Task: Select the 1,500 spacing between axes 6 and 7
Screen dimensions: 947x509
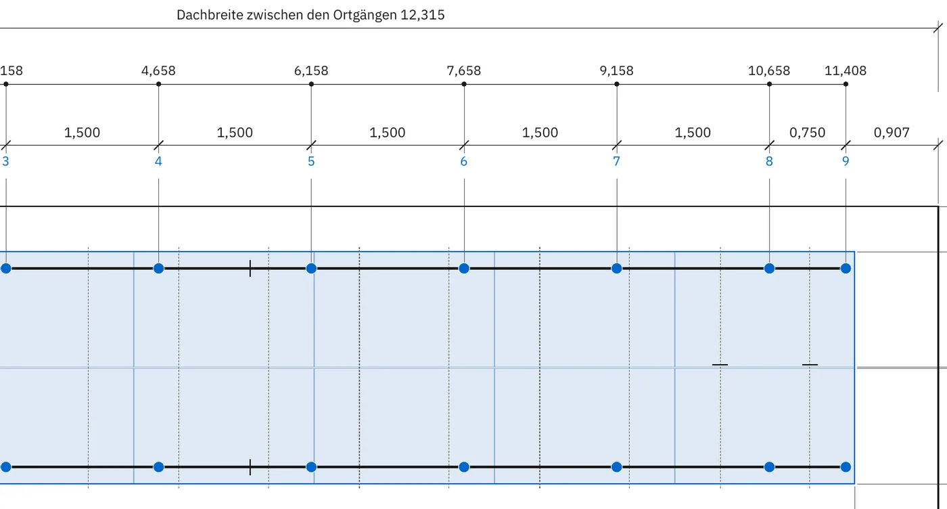Action: point(540,133)
